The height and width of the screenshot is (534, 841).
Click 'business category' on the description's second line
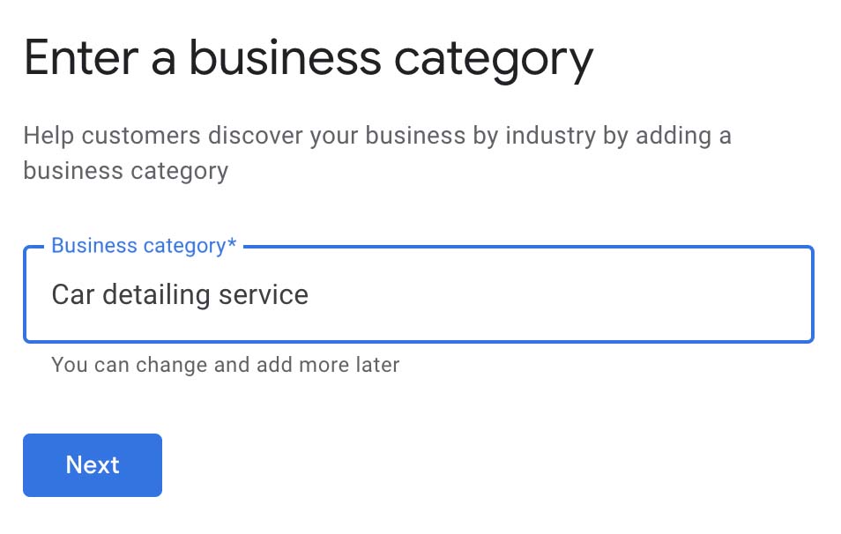(x=126, y=170)
